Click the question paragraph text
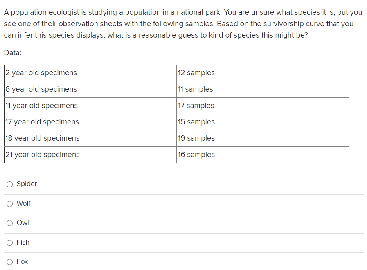 point(183,23)
